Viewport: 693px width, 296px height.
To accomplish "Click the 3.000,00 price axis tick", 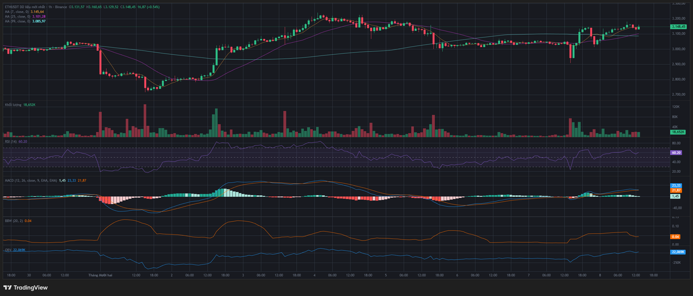I will pos(679,49).
